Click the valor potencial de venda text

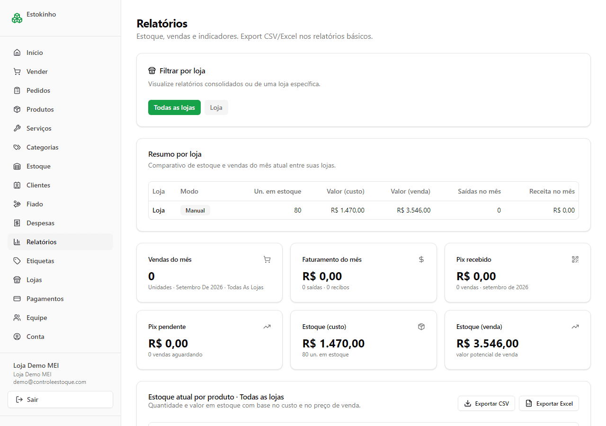[x=487, y=355]
